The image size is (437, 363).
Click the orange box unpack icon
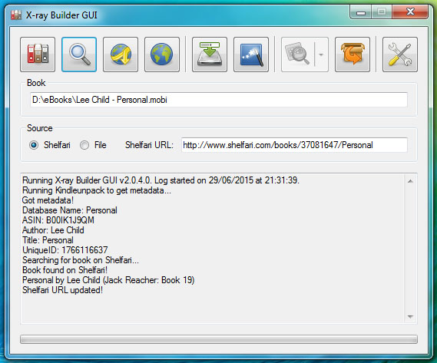353,54
